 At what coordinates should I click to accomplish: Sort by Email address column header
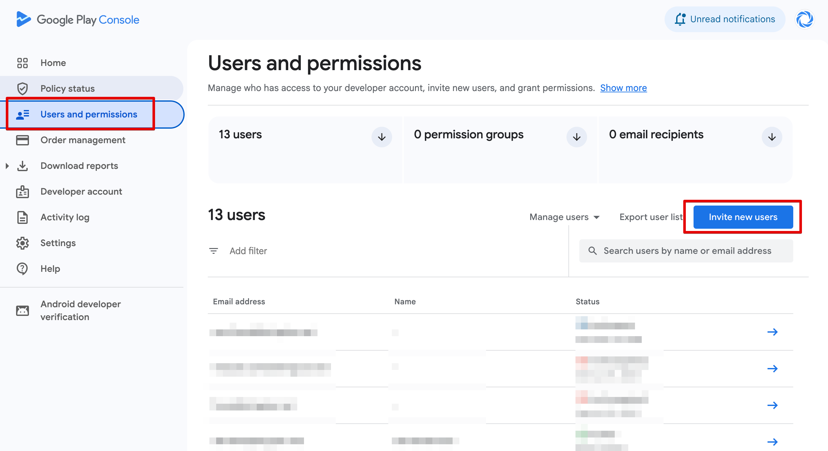[x=239, y=302]
